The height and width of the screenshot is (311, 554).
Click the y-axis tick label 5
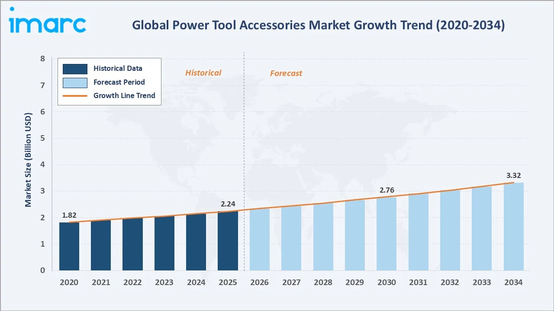tap(42, 138)
